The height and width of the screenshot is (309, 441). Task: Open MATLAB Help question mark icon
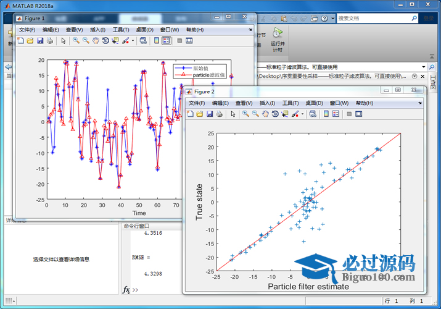point(324,19)
